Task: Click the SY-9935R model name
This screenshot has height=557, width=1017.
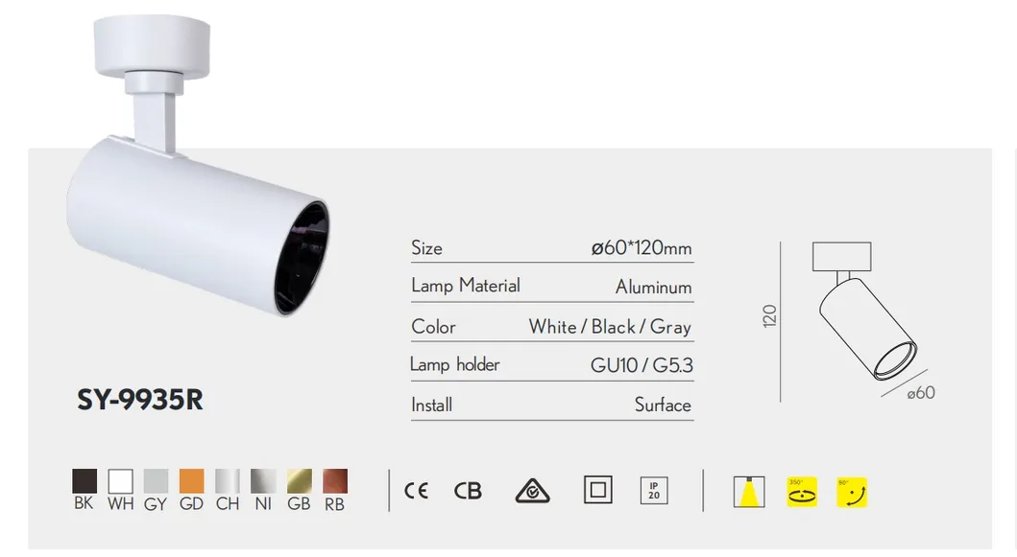Action: click(140, 400)
